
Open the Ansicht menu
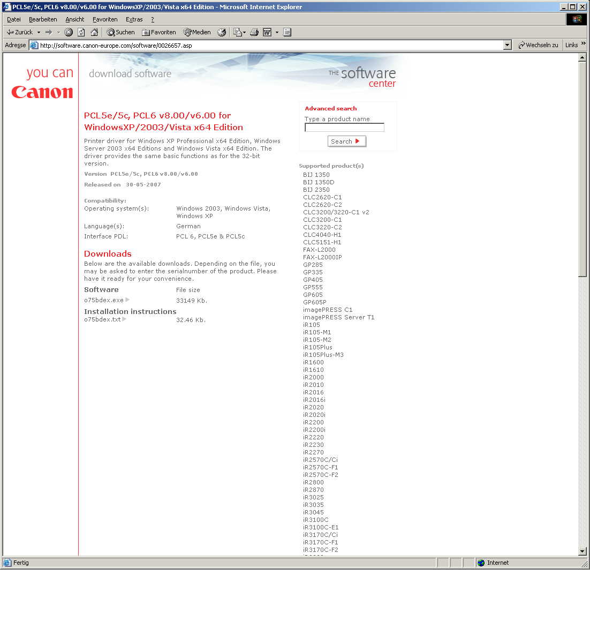pyautogui.click(x=75, y=19)
